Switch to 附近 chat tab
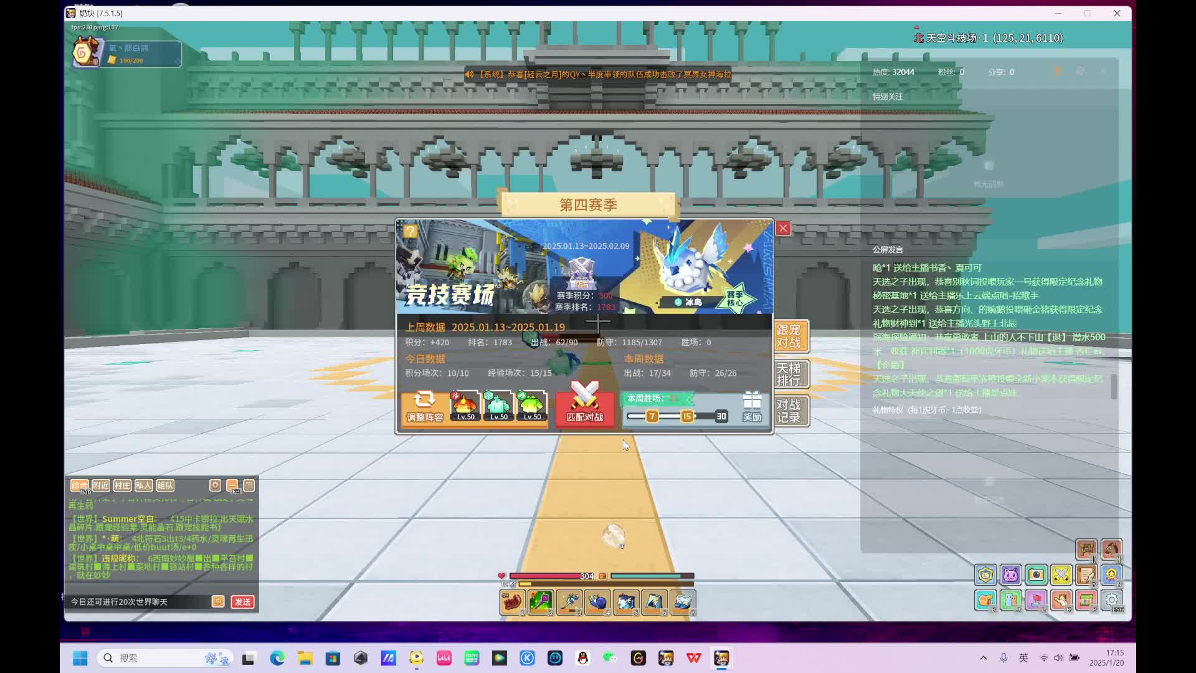1196x673 pixels. pos(101,485)
